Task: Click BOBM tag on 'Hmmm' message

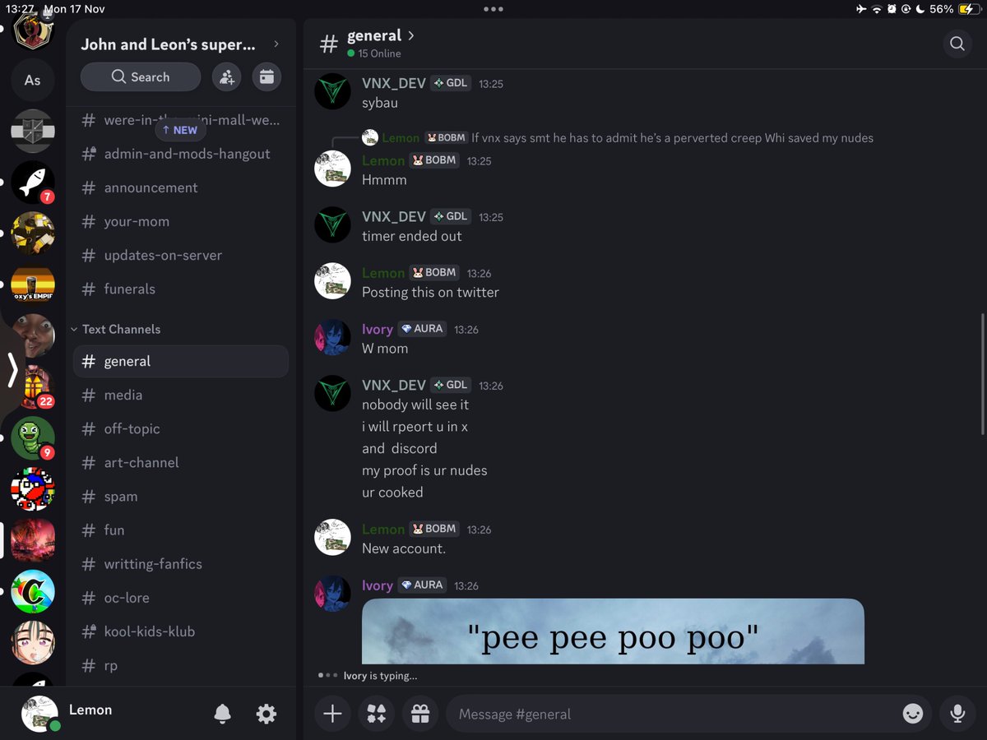Action: point(434,160)
